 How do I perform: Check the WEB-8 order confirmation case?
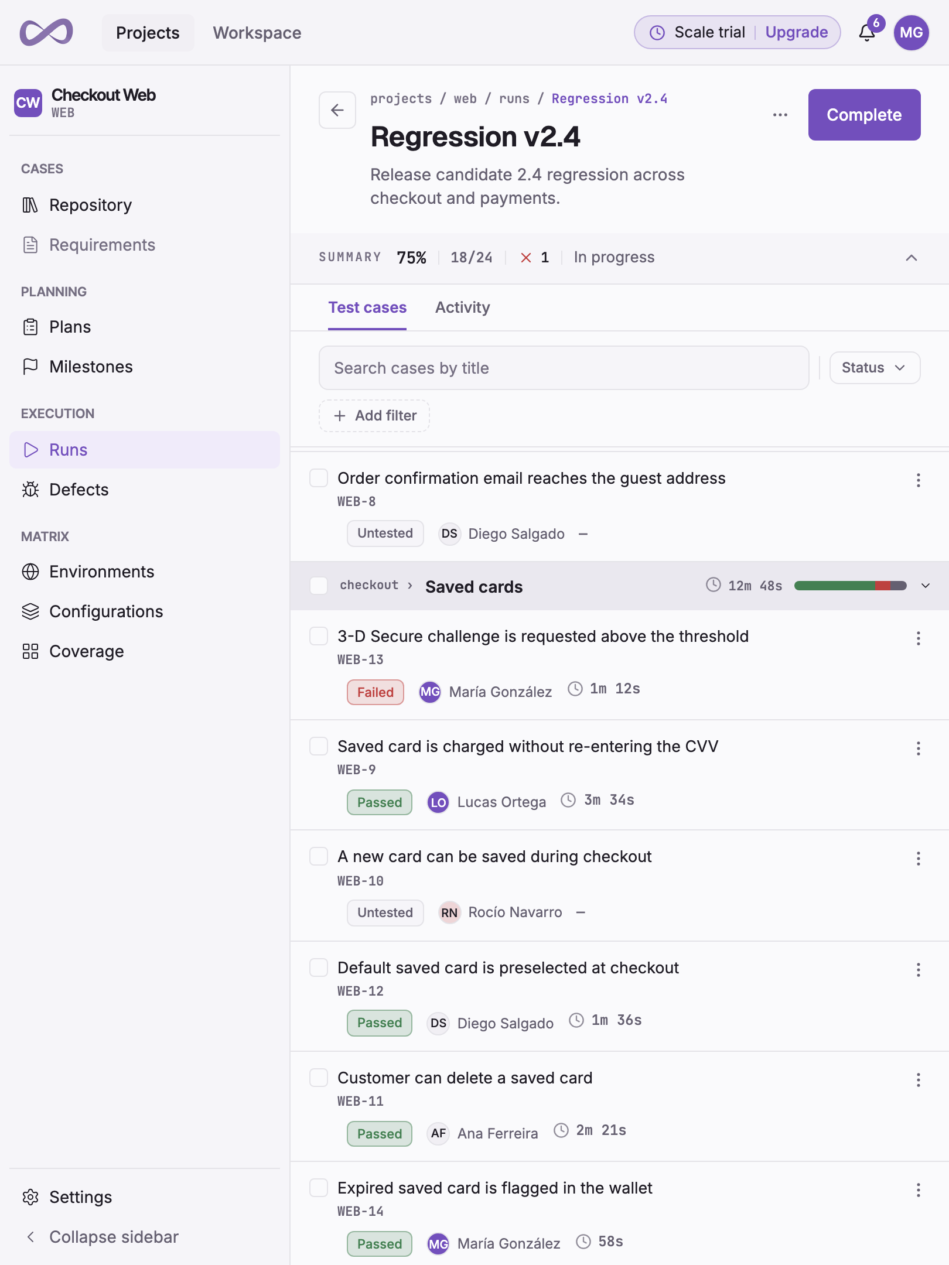pos(319,478)
